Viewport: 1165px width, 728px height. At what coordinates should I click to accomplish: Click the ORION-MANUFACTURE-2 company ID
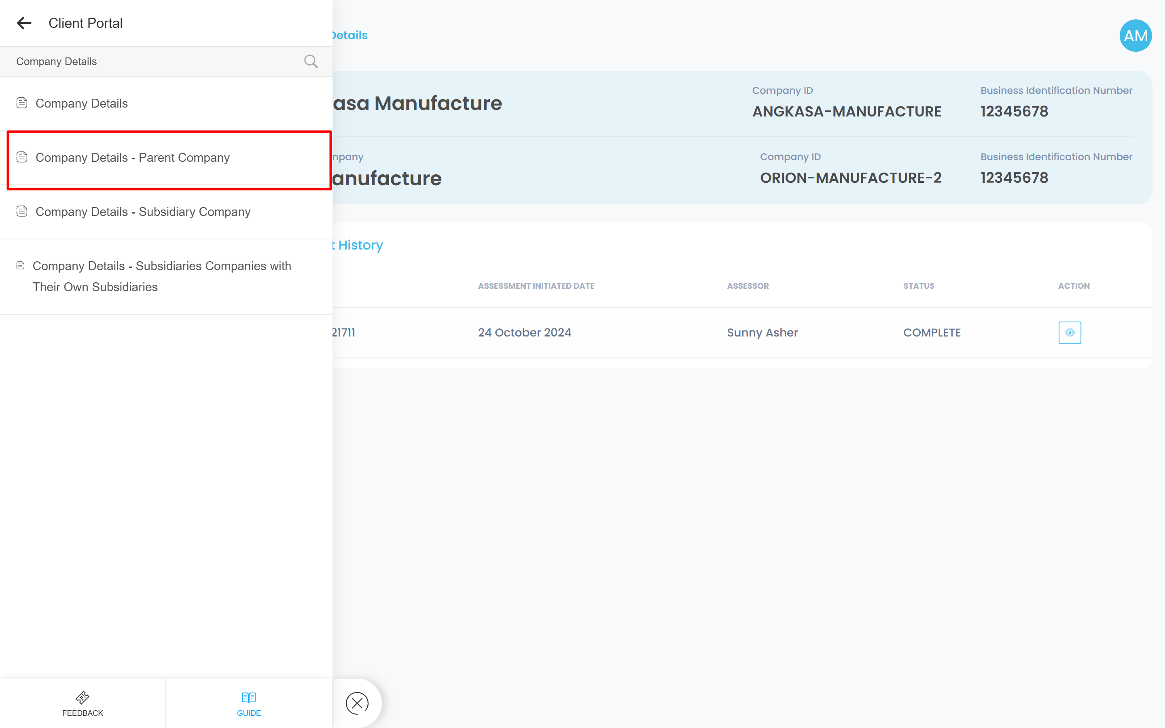point(850,178)
